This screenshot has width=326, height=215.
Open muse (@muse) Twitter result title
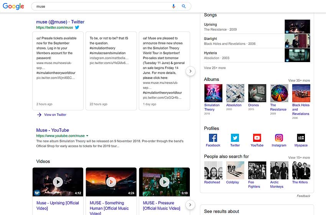point(60,22)
